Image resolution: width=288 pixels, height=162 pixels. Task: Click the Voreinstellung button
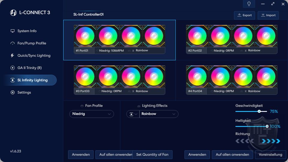270,154
